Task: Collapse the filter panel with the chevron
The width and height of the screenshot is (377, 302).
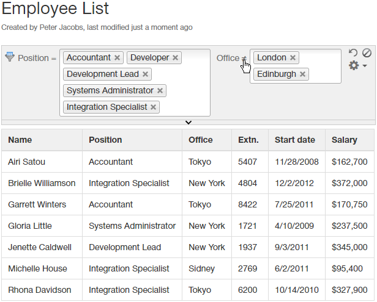Action: (x=188, y=123)
